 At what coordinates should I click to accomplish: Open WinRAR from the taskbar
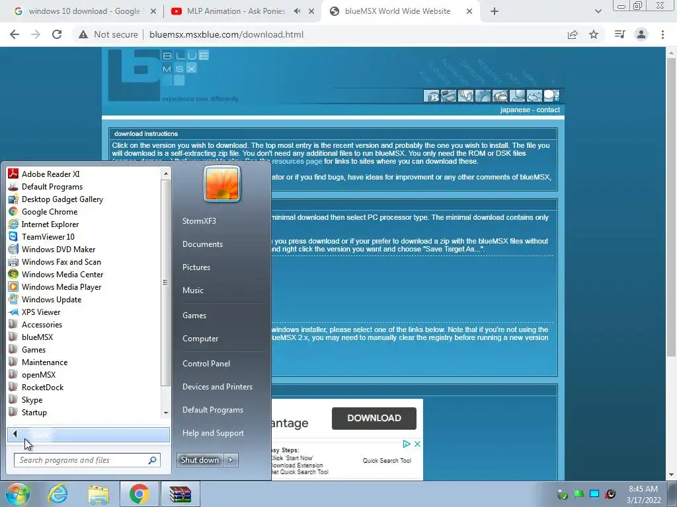coord(180,494)
